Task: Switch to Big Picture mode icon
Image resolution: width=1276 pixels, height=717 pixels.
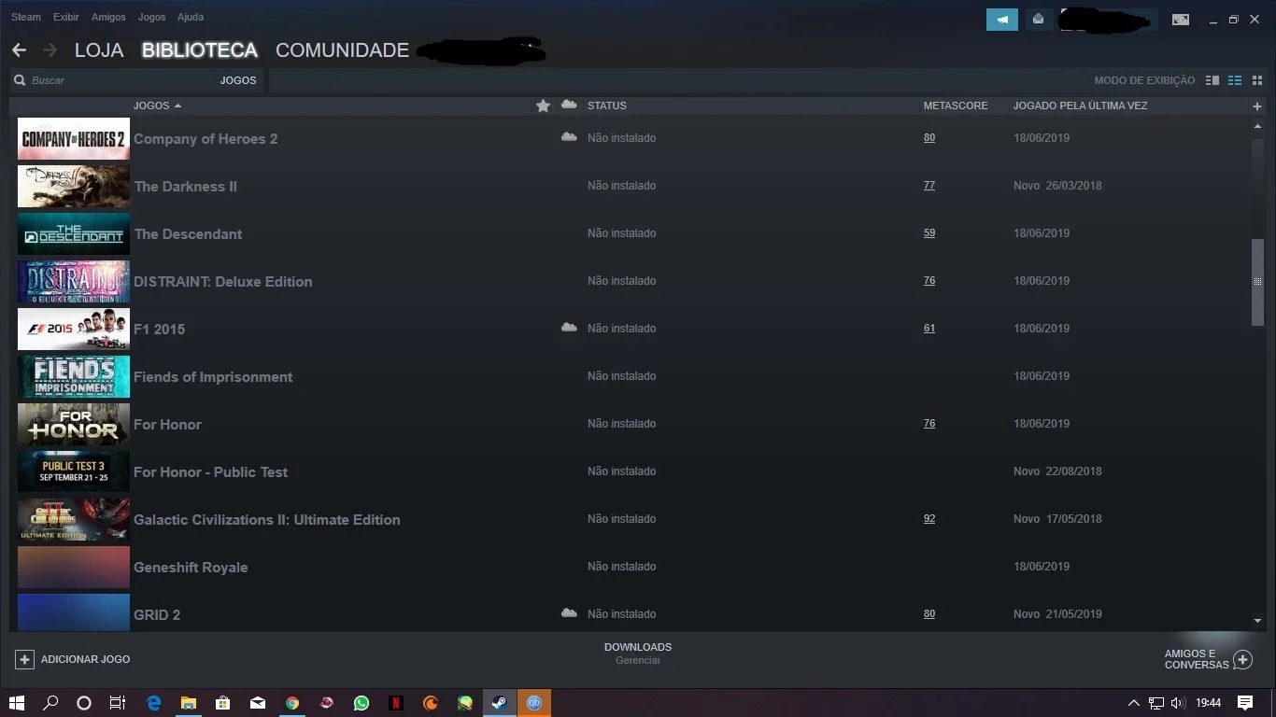Action: tap(1181, 20)
